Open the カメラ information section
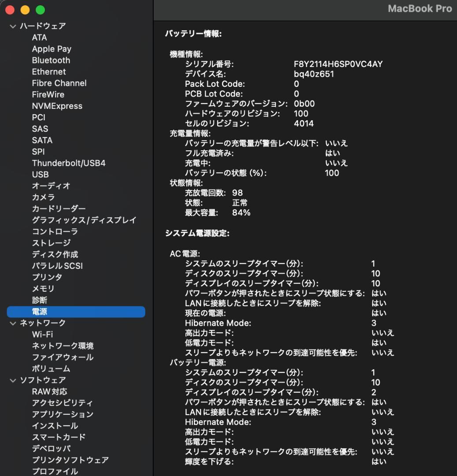 43,197
